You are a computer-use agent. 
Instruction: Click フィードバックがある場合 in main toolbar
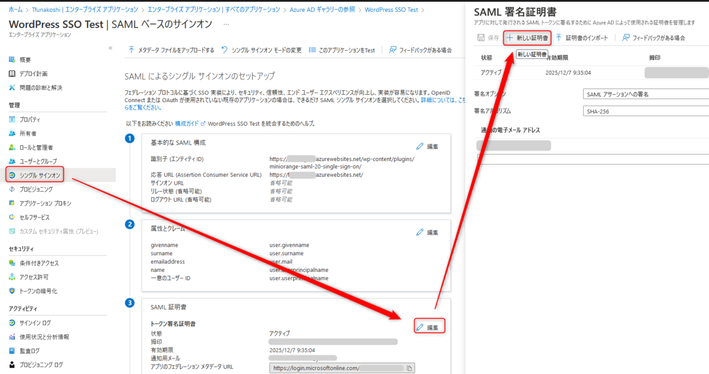[x=421, y=50]
